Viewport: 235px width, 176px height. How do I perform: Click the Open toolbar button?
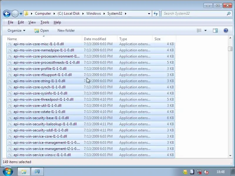[x=41, y=31]
